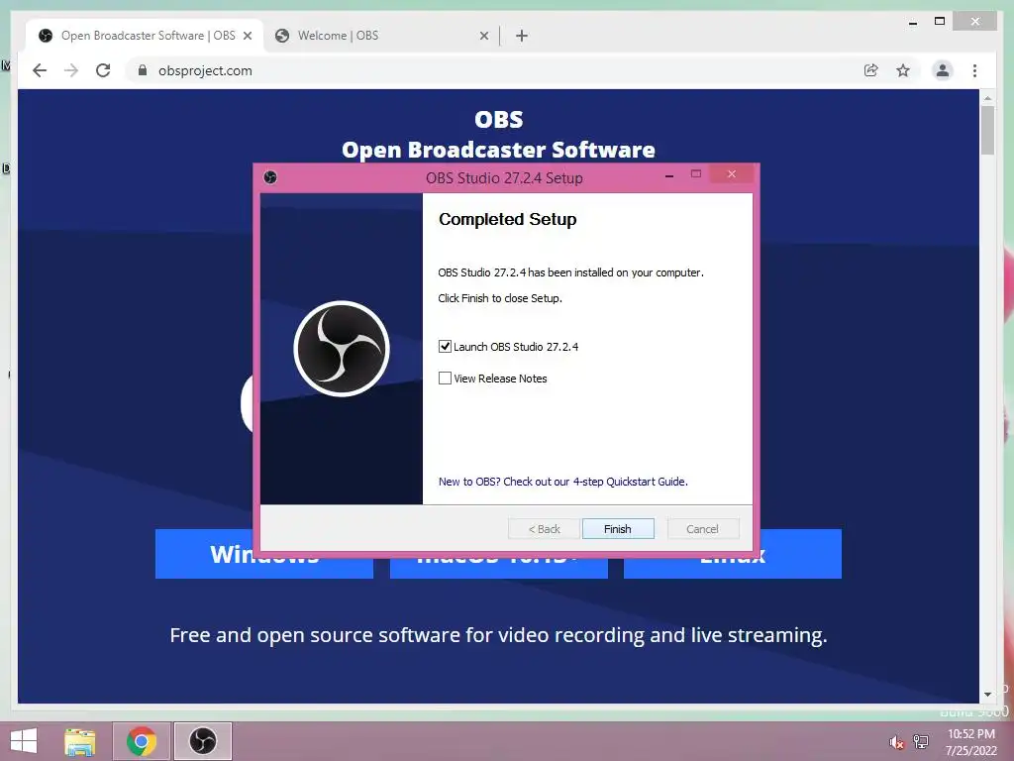This screenshot has width=1014, height=761.
Task: Click the Linux download button on OBS page
Action: (732, 554)
